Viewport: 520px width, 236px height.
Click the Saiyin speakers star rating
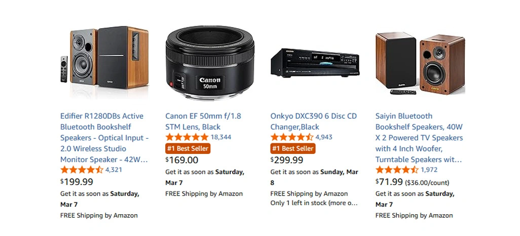tap(397, 170)
